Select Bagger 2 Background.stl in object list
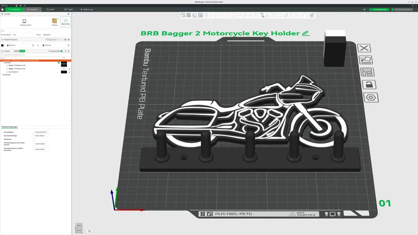This screenshot has height=235, width=418. (17, 65)
